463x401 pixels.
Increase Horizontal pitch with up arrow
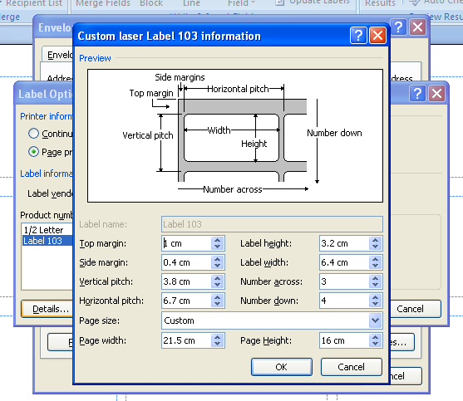[217, 297]
